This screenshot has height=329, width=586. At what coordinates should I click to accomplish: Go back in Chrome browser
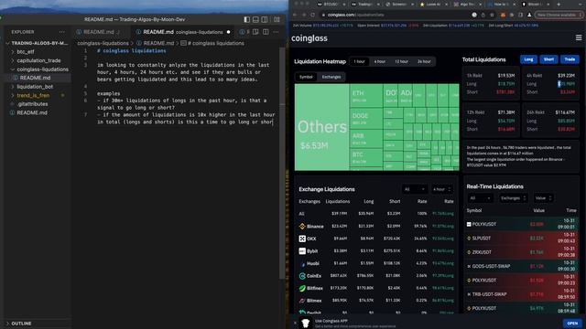[295, 15]
